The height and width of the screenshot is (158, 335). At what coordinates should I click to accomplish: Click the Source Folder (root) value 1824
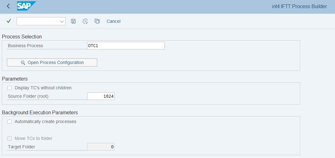pyautogui.click(x=101, y=96)
